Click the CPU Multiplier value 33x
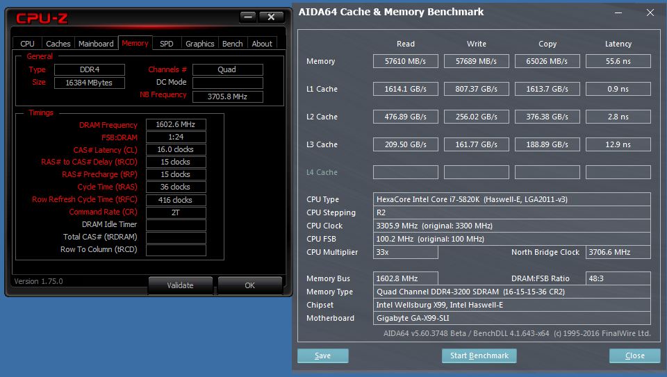667x377 pixels. click(x=405, y=252)
